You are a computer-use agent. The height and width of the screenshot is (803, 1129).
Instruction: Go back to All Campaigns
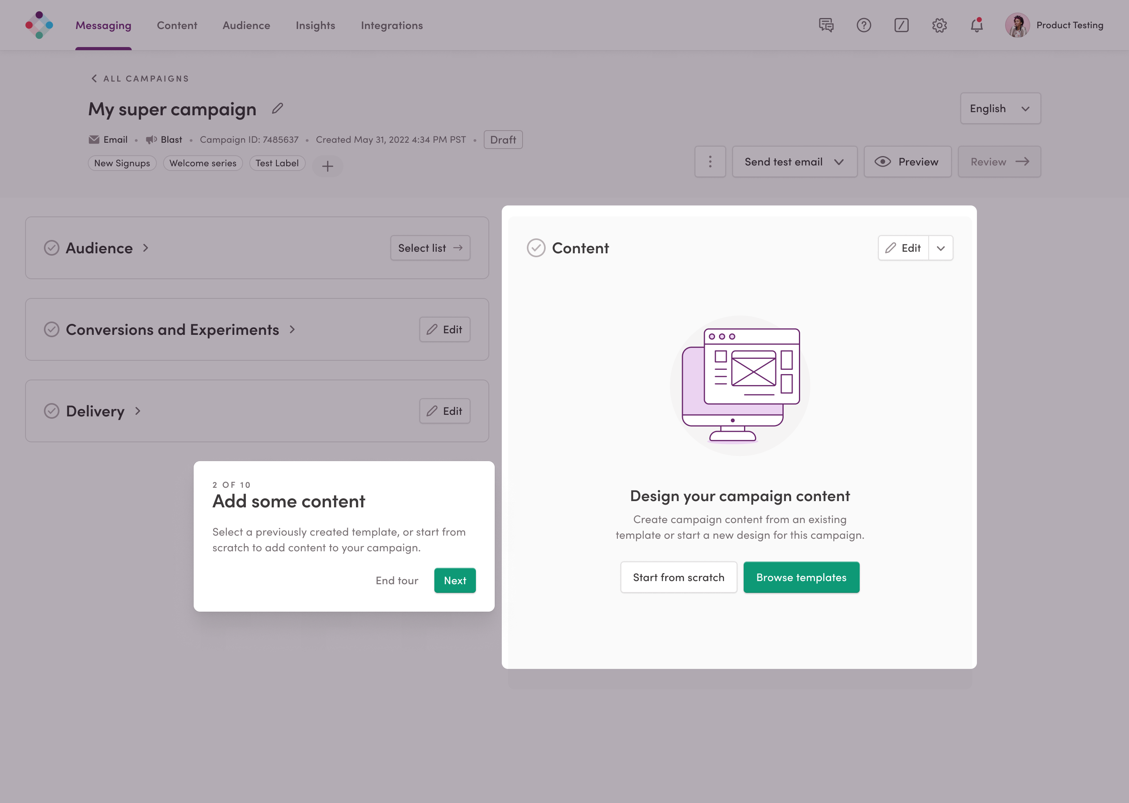[140, 79]
